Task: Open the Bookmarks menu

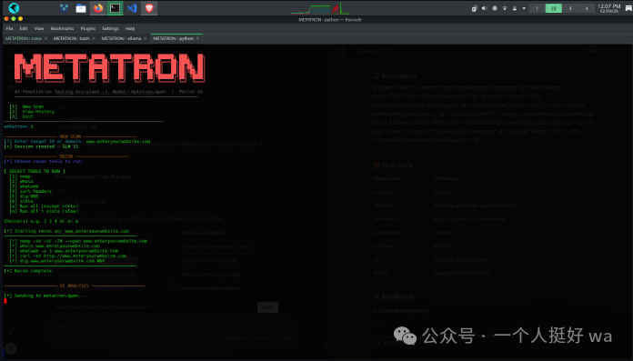Action: click(62, 29)
